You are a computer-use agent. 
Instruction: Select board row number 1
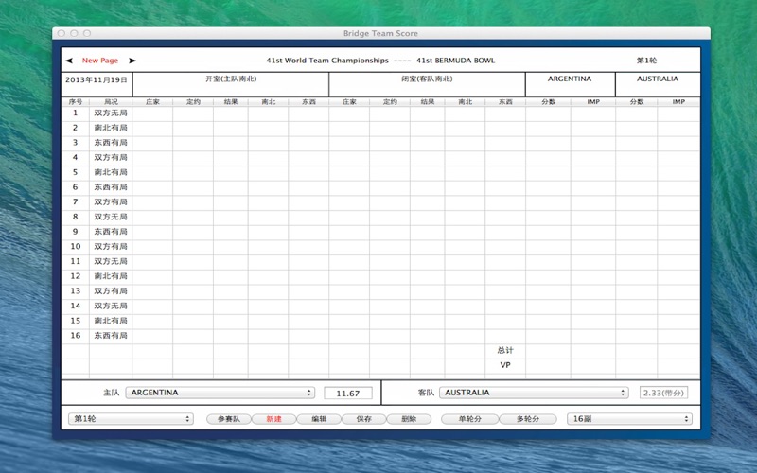coord(76,114)
